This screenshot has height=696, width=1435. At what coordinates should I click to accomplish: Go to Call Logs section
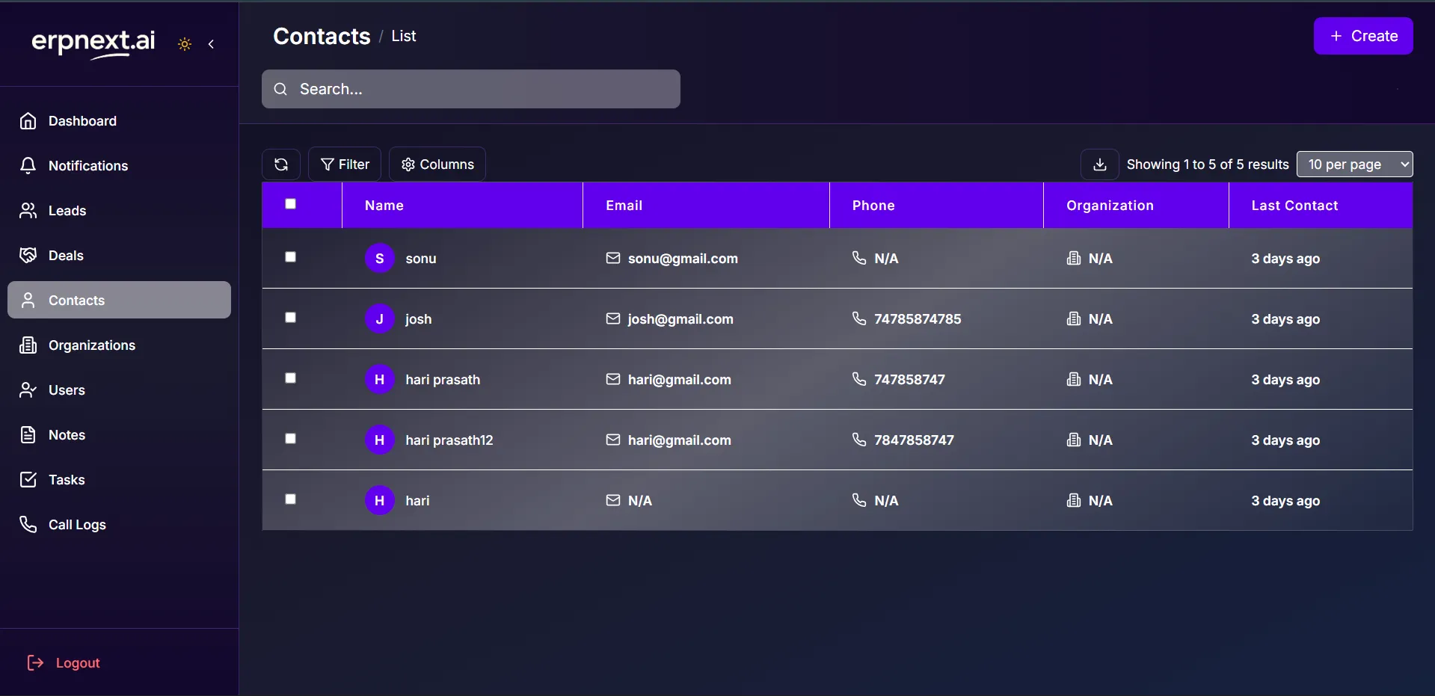pos(77,525)
